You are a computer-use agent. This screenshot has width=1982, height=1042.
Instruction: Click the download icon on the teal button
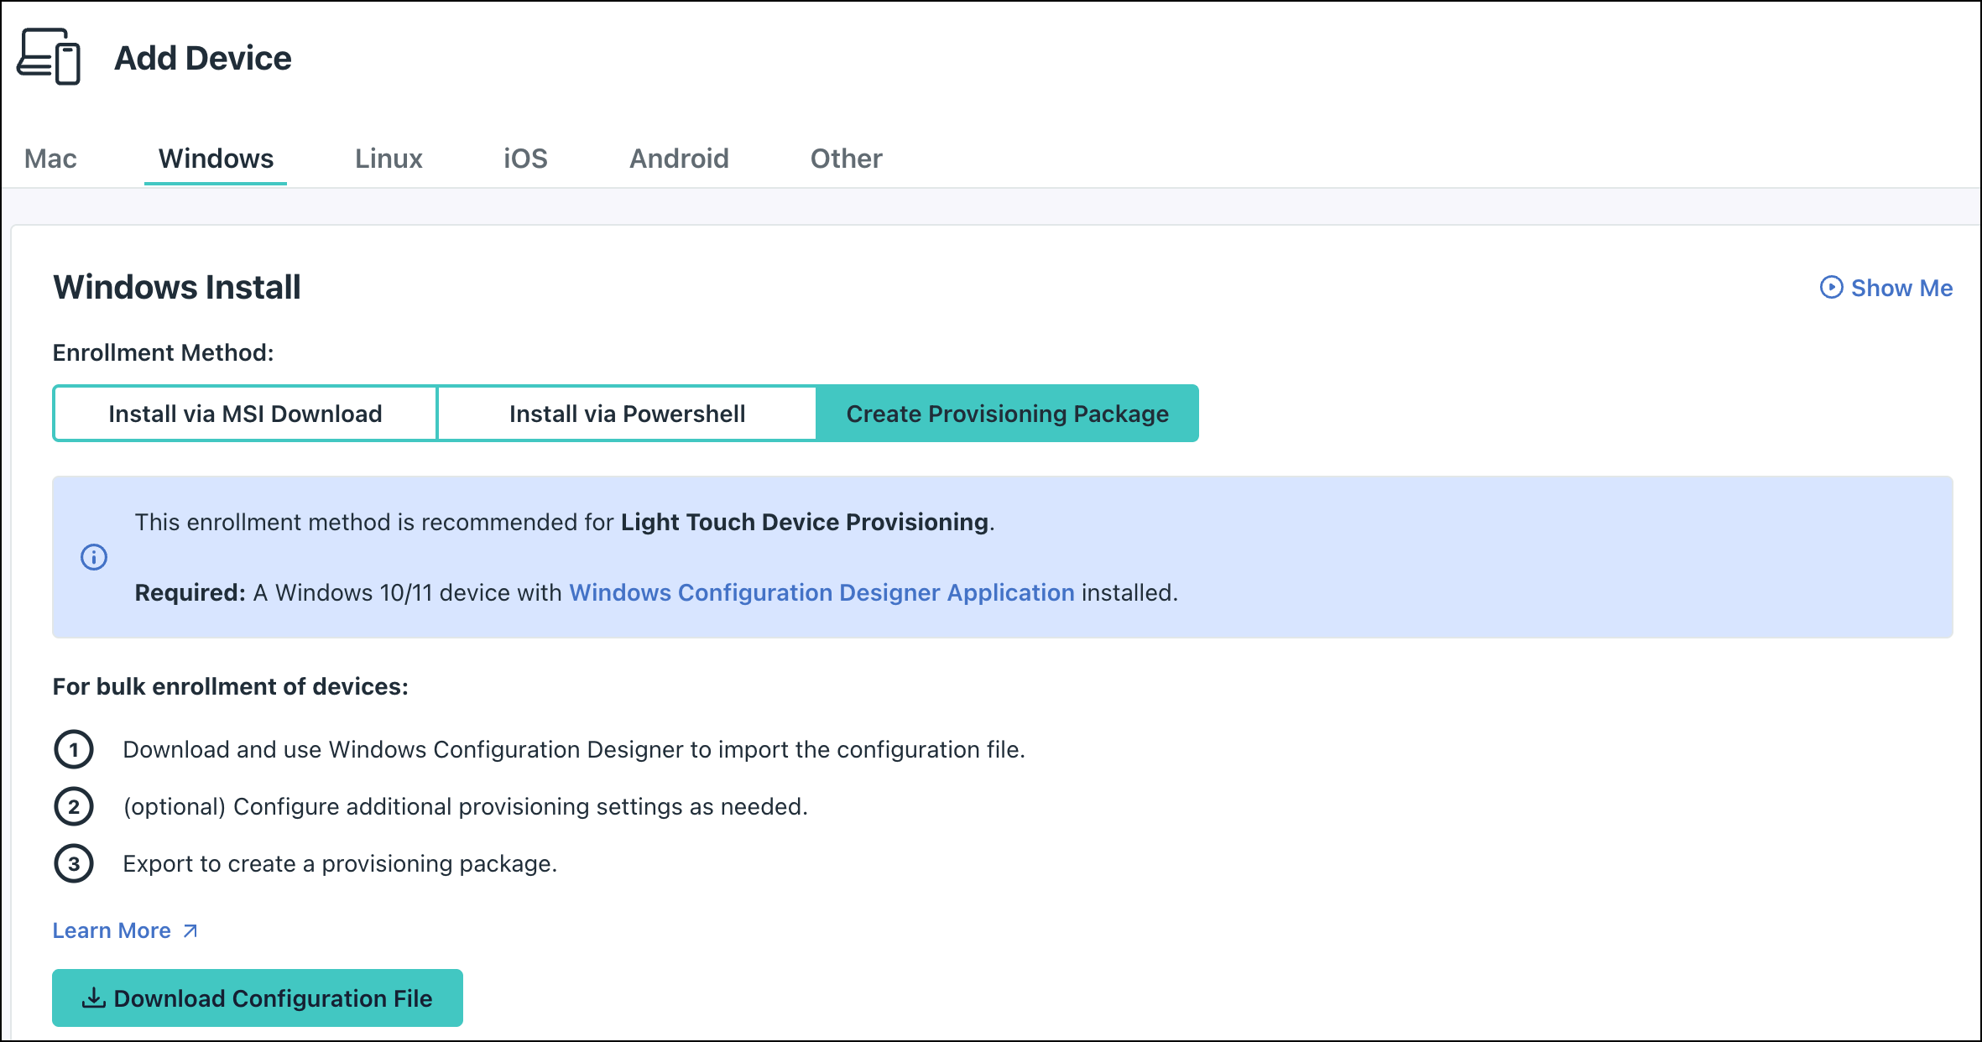92,998
